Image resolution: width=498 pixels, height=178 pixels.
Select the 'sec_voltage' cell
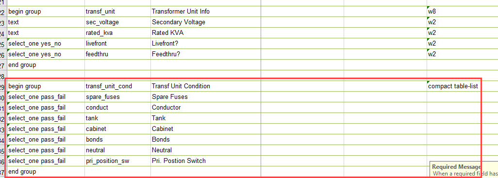pyautogui.click(x=117, y=22)
